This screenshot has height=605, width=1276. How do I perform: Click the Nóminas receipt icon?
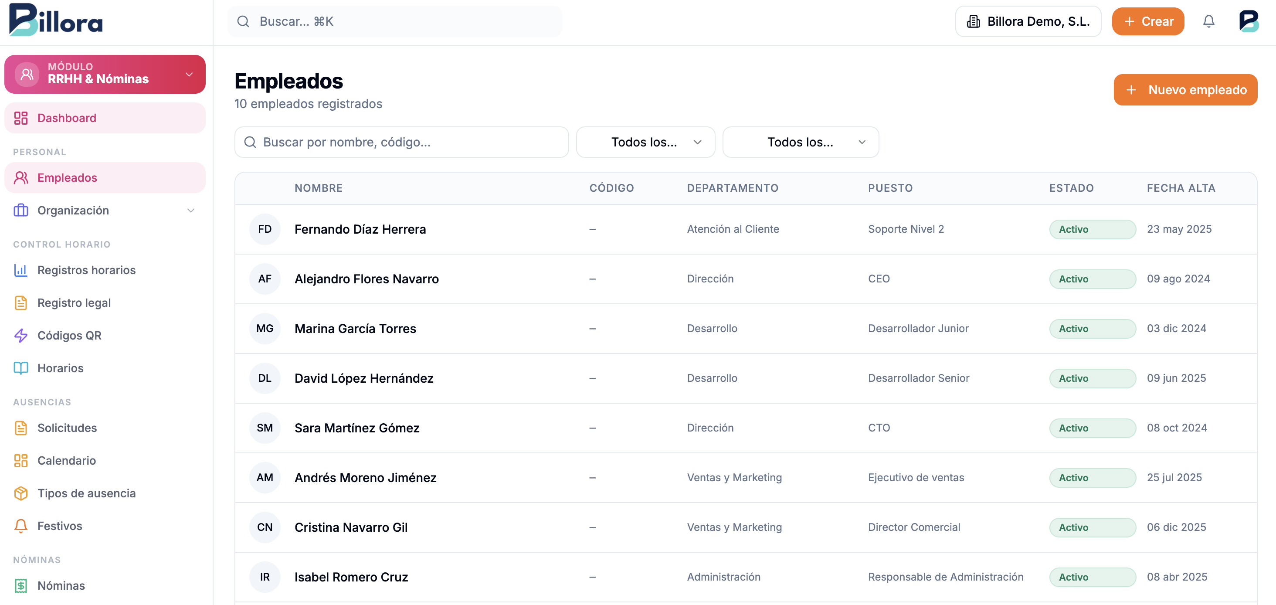pos(21,586)
